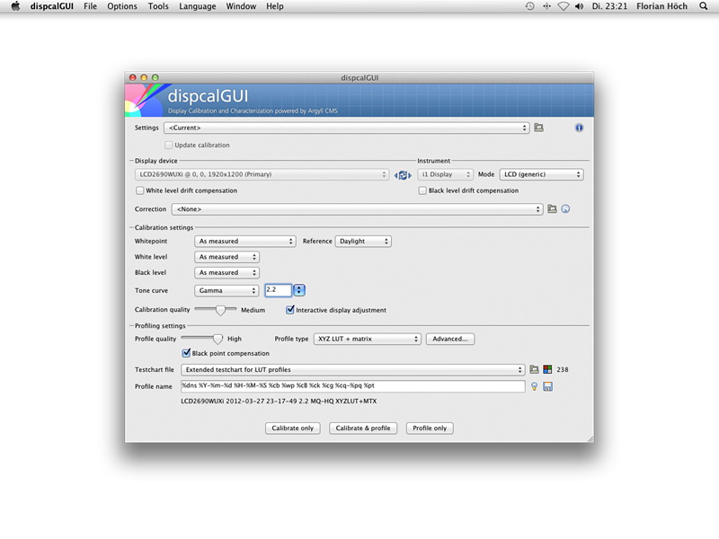The image size is (719, 539).
Task: Refresh display devices and instruments icon
Action: click(x=403, y=175)
